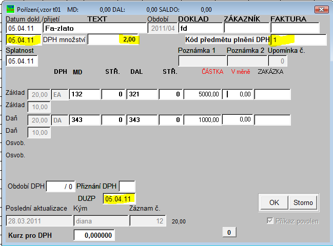Click the highlighted received-date field 05.04.11
The width and height of the screenshot is (333, 246).
pyautogui.click(x=24, y=39)
